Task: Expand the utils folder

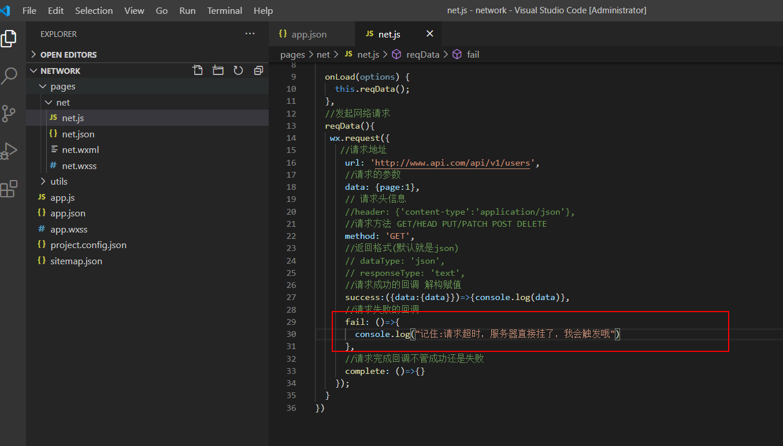Action: (147, 181)
